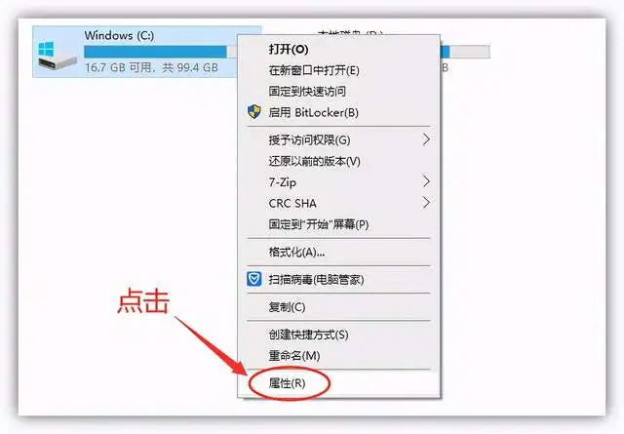This screenshot has height=434, width=624.
Task: Expand the 授予访问权限(G) submenu arrow
Action: pyautogui.click(x=426, y=139)
